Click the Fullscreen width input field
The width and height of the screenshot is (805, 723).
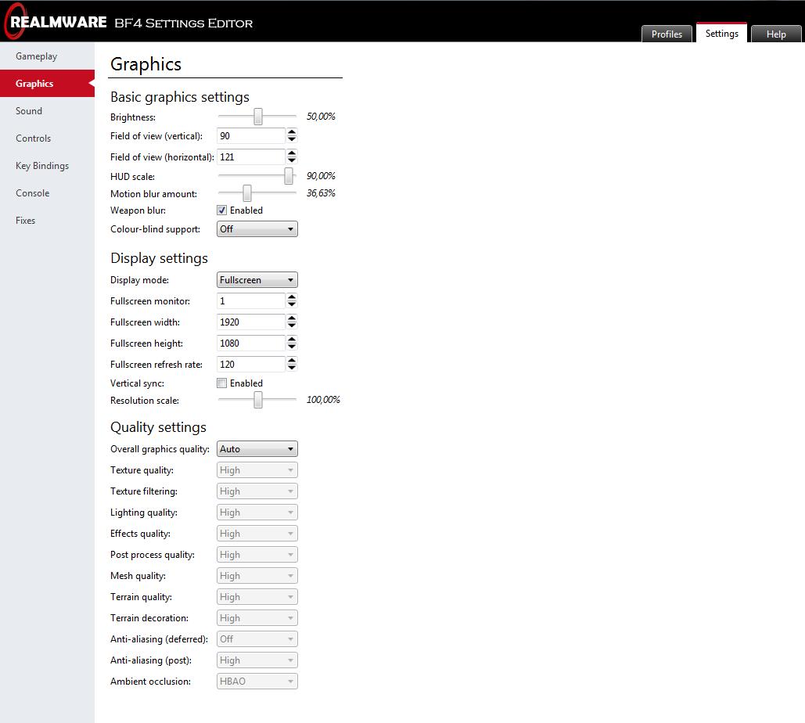click(x=251, y=322)
